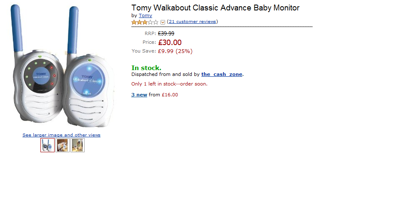Select the first thumbnail showing both handsets
The image size is (419, 214).
(x=48, y=145)
